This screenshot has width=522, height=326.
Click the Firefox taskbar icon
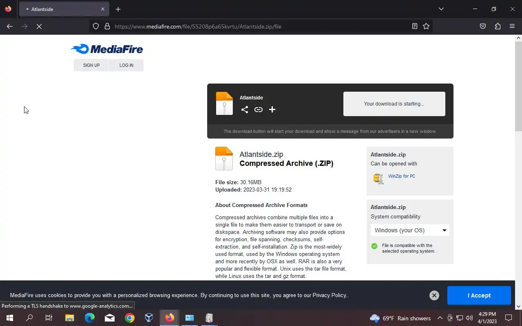coord(169,318)
